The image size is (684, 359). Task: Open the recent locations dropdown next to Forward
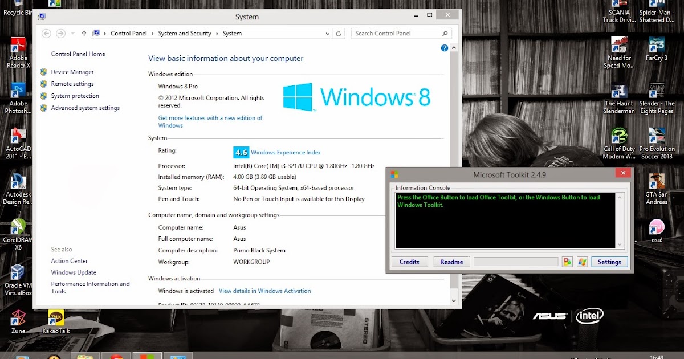pyautogui.click(x=72, y=34)
